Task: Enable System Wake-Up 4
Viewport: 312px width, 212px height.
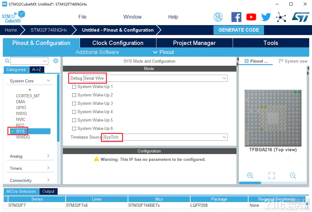Action: tap(74, 112)
